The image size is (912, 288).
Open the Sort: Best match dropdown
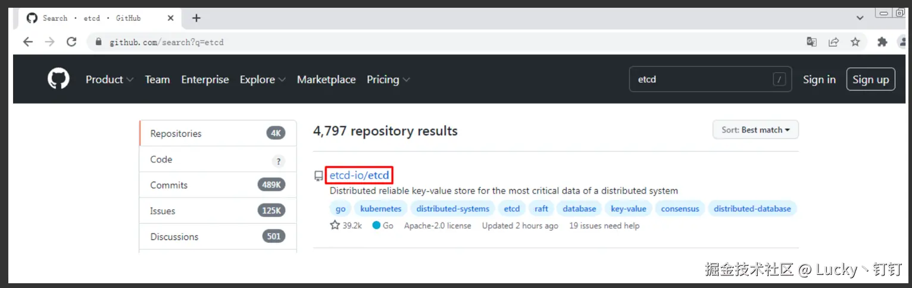pyautogui.click(x=755, y=130)
